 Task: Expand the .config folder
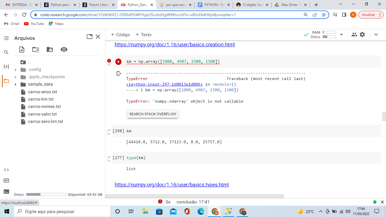[16, 70]
